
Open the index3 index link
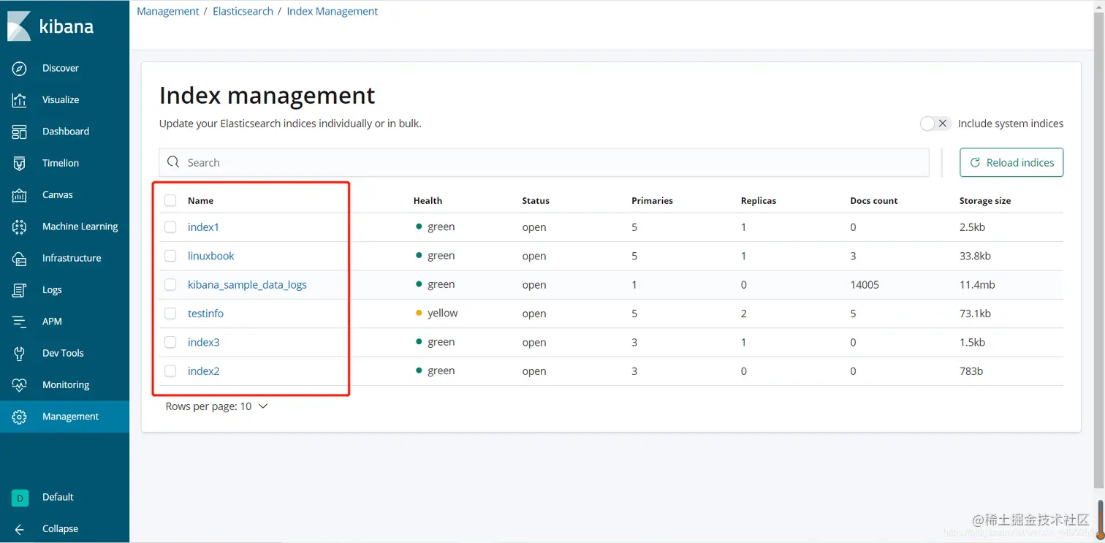[x=203, y=342]
